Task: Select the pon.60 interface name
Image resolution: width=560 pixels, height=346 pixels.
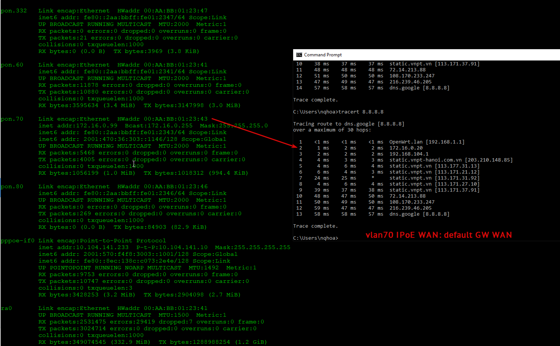Action: (x=12, y=65)
